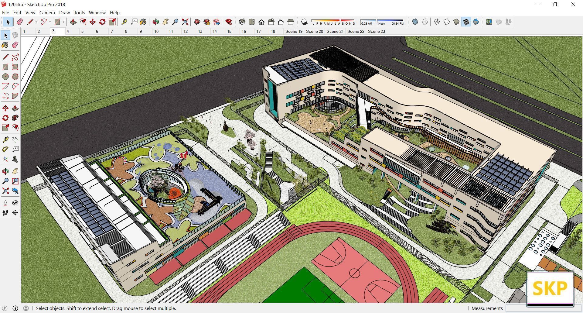Screen dimensions: 583x313
Task: Select the Offset tool in side toolbar
Action: 15,128
